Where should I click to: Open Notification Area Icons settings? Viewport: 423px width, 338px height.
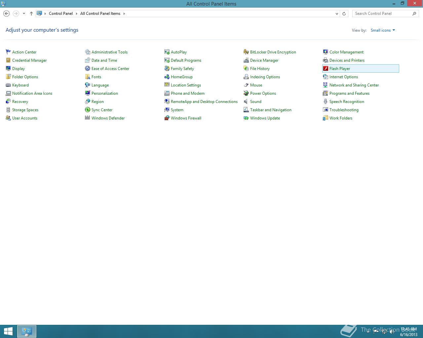coord(32,93)
